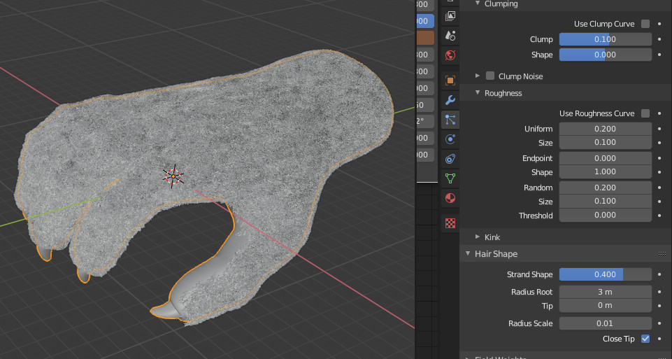Click the animate dot beside Strand Shape

click(659, 274)
